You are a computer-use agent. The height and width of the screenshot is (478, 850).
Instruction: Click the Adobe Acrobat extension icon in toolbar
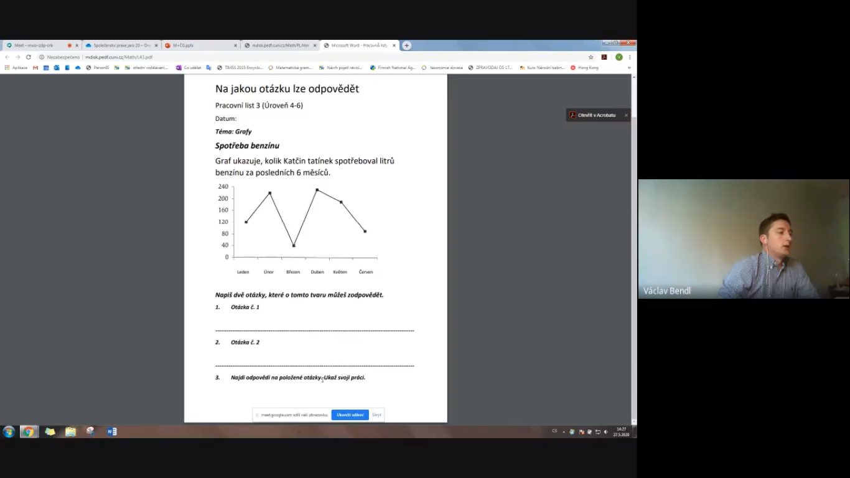pyautogui.click(x=604, y=57)
